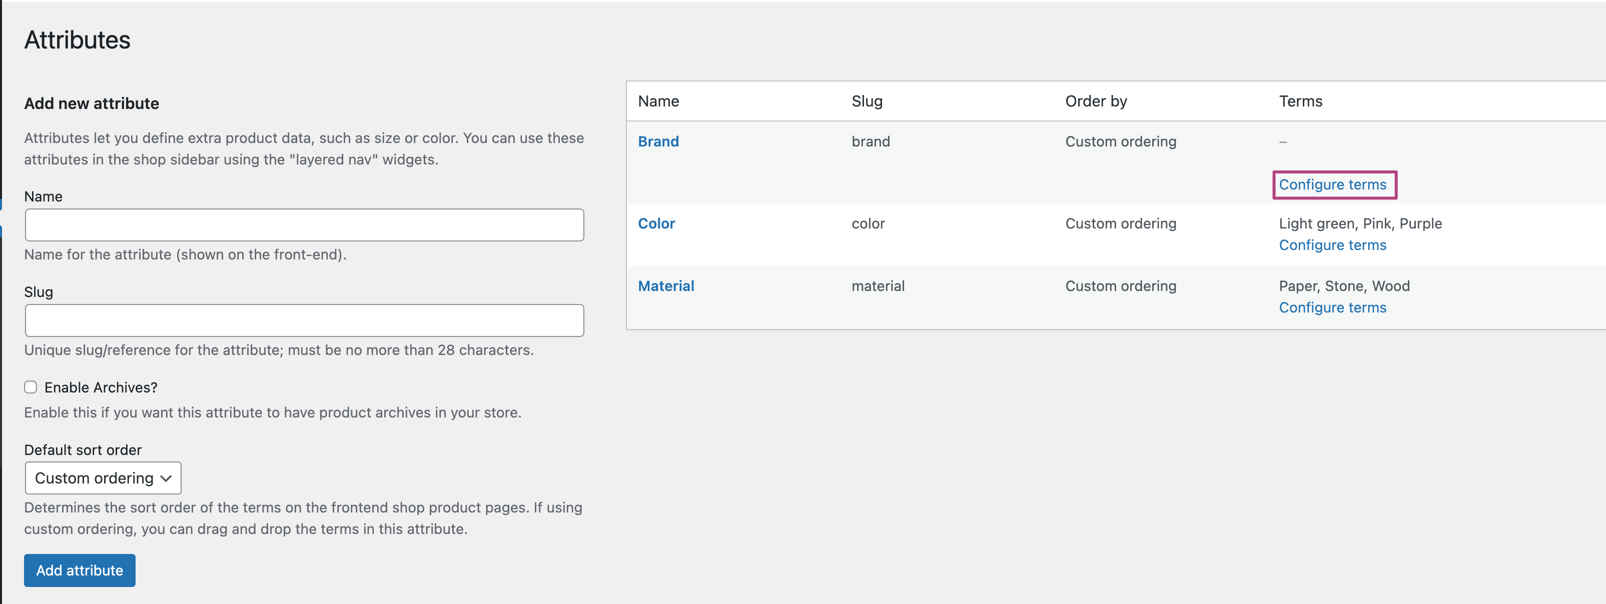Click the dropdown chevron beside Custom ordering
This screenshot has width=1606, height=604.
(166, 478)
